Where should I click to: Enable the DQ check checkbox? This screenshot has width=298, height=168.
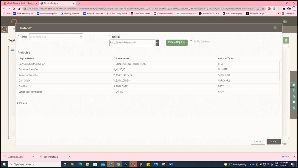(191, 42)
